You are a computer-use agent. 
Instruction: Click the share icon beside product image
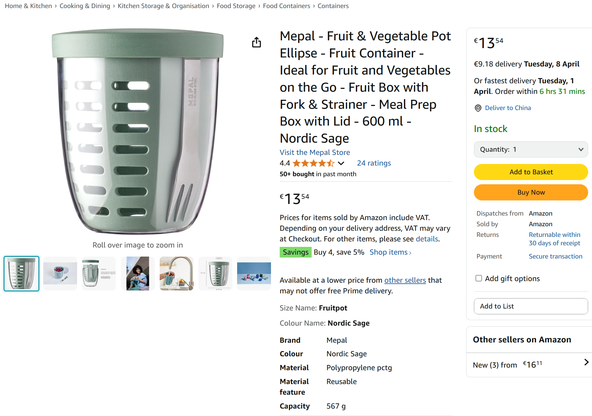[x=256, y=42]
